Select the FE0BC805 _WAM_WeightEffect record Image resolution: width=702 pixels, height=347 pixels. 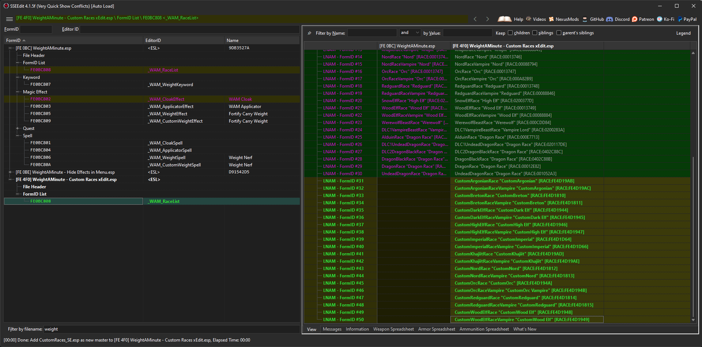coord(152,114)
